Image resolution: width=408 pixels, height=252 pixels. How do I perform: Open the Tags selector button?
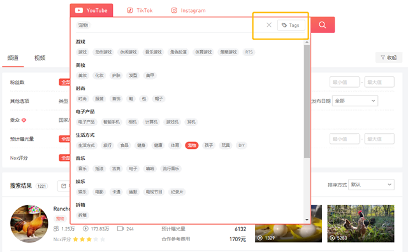291,25
